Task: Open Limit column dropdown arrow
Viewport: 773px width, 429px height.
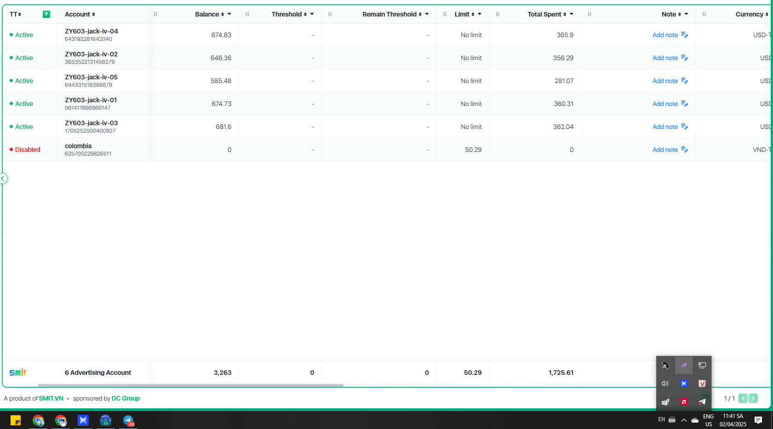Action: (480, 14)
